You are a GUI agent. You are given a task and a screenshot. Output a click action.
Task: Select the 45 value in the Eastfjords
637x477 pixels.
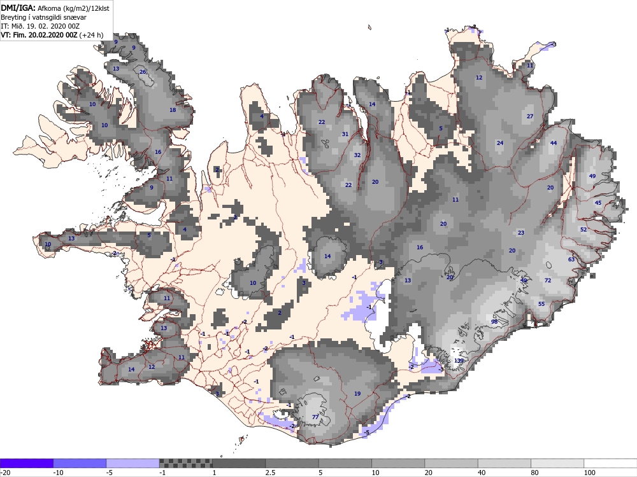coord(598,203)
